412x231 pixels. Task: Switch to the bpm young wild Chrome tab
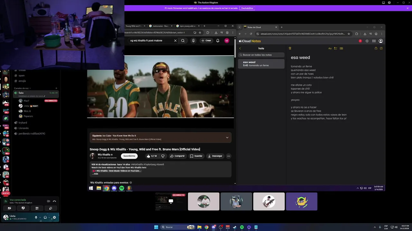click(187, 26)
